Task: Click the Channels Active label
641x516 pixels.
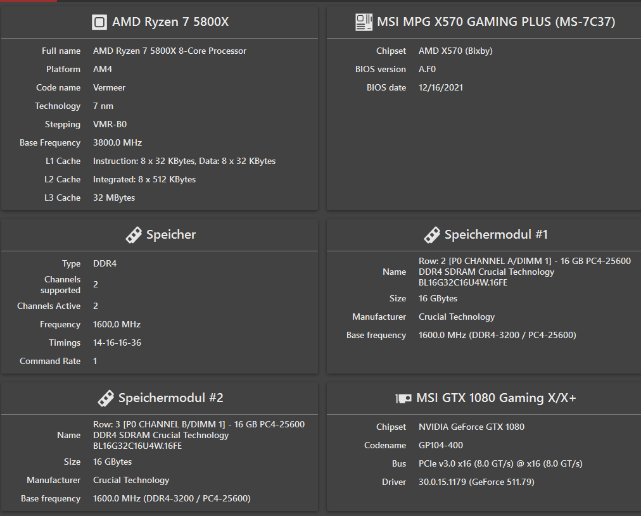Action: (49, 306)
